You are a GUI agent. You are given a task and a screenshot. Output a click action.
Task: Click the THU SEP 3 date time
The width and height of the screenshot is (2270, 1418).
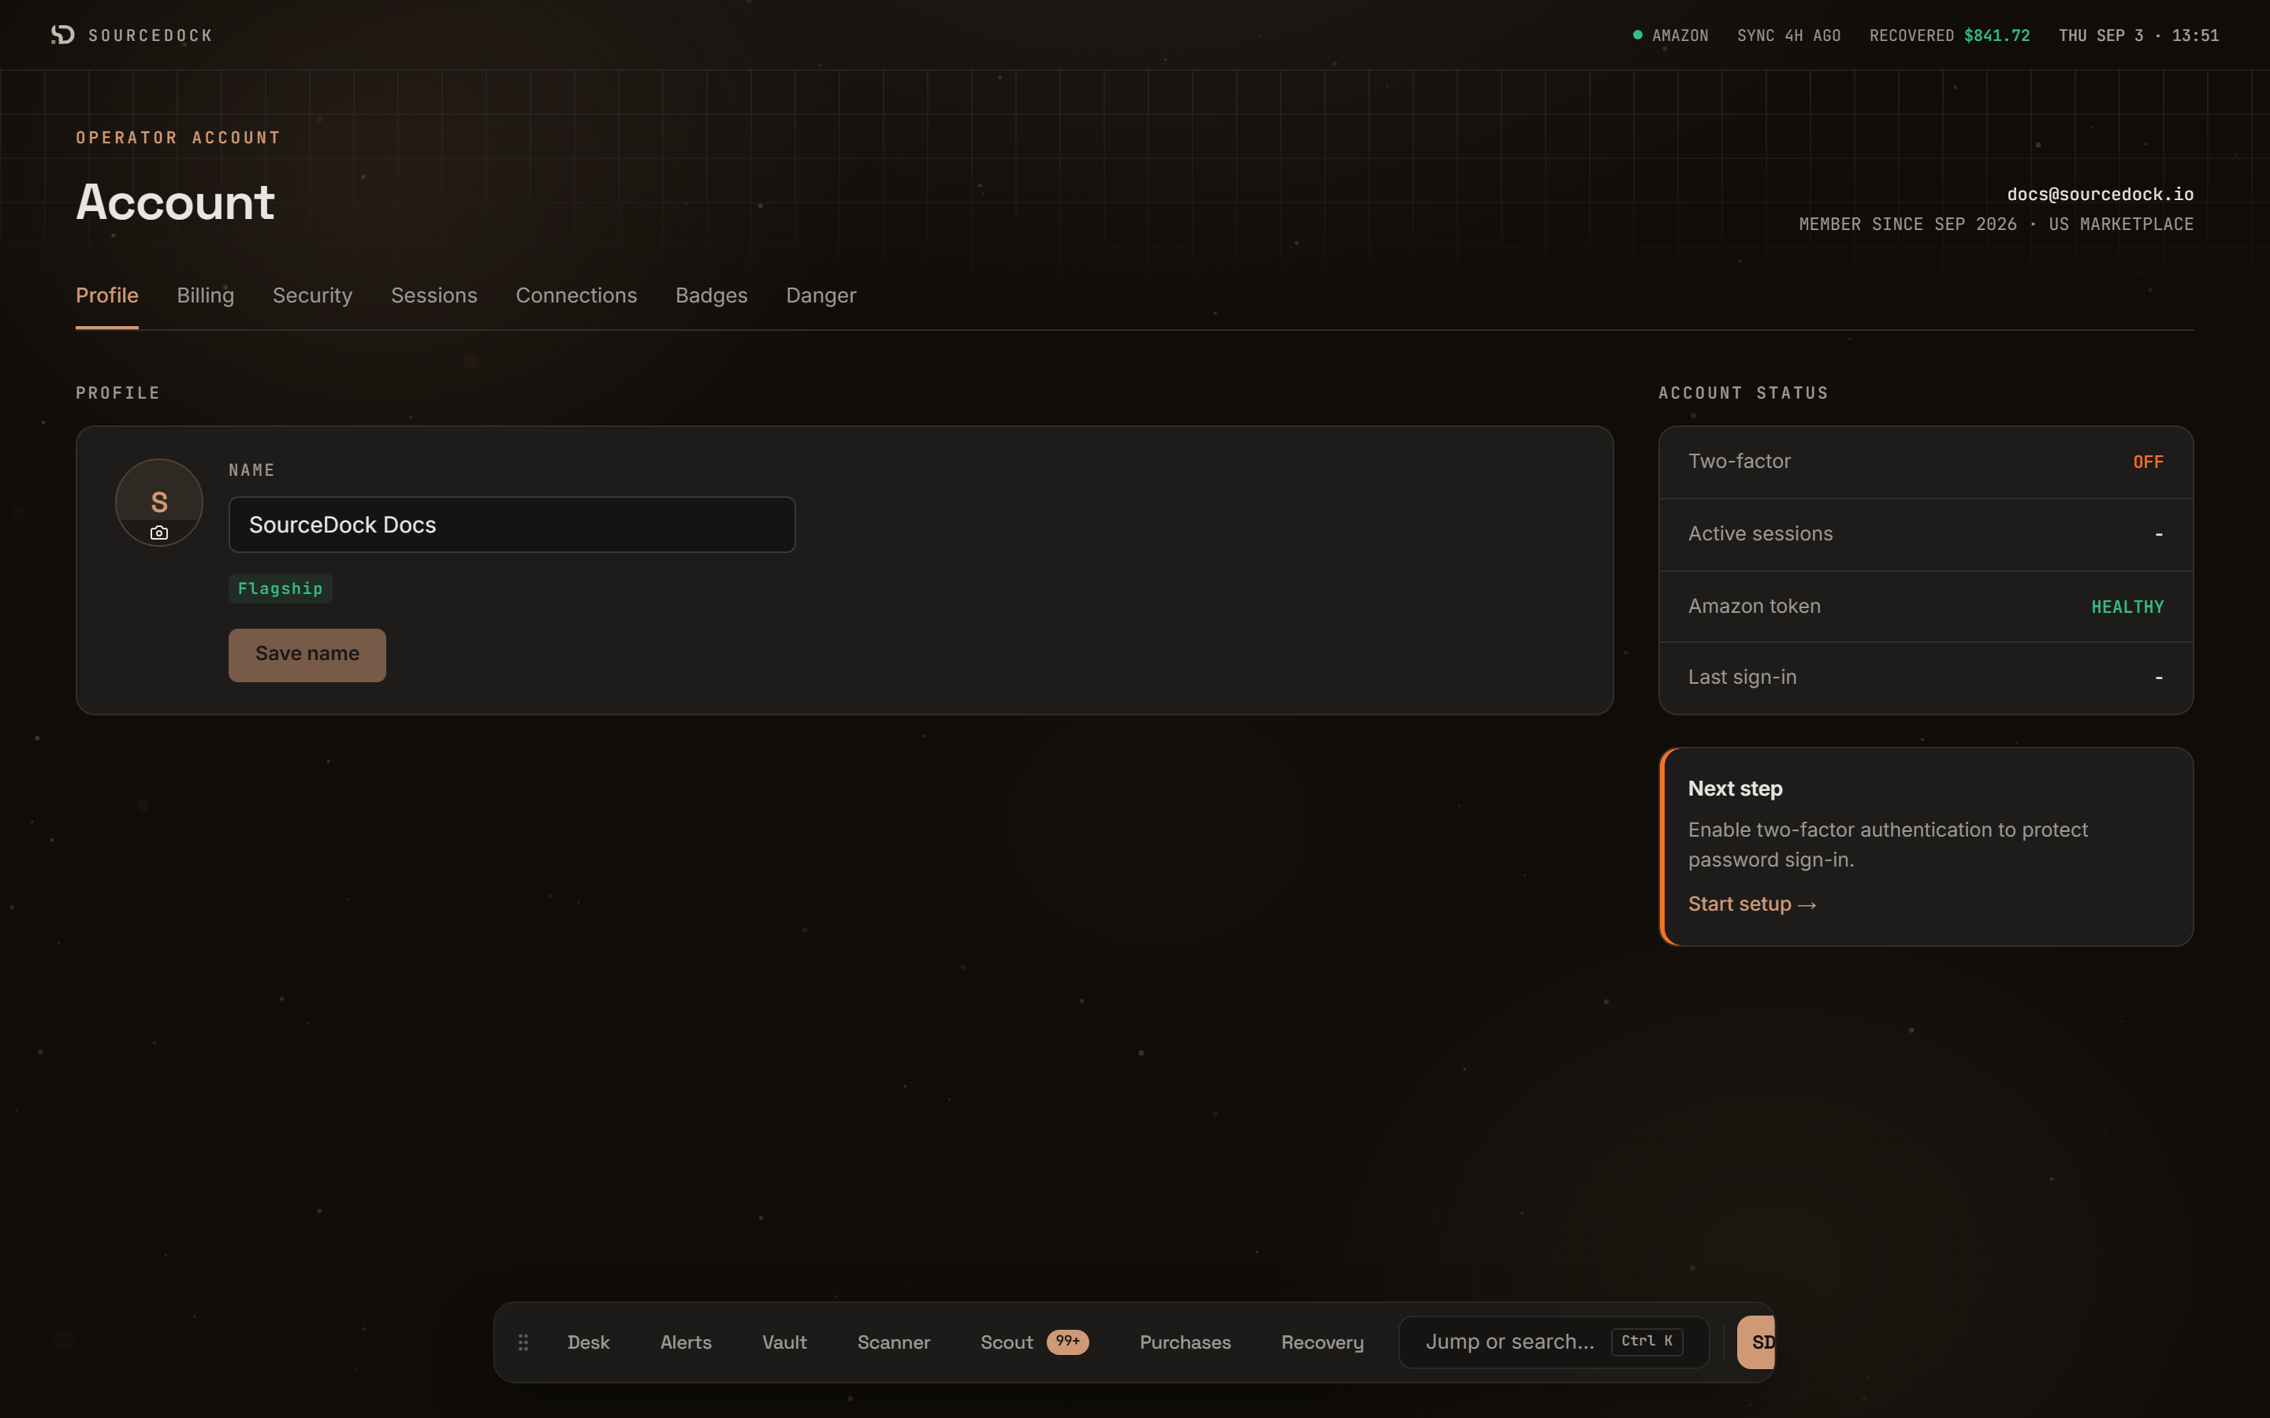(2138, 35)
